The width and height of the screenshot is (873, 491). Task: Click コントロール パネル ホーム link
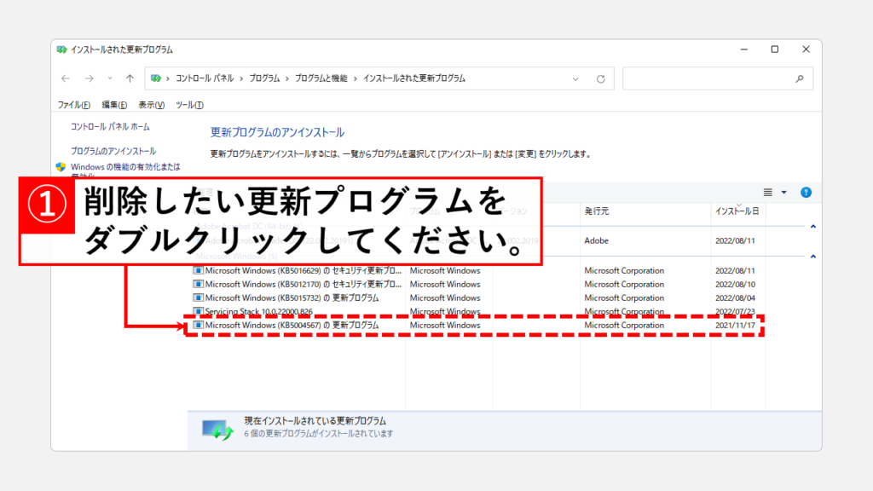pyautogui.click(x=110, y=127)
